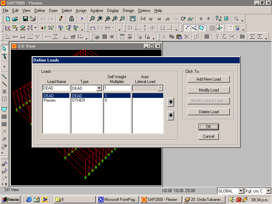
Task: Click the Self Weight Multiplier input field
Action: (x=117, y=88)
